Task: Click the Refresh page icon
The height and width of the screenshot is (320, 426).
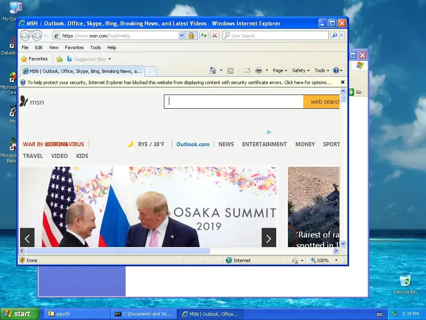Action: click(204, 36)
